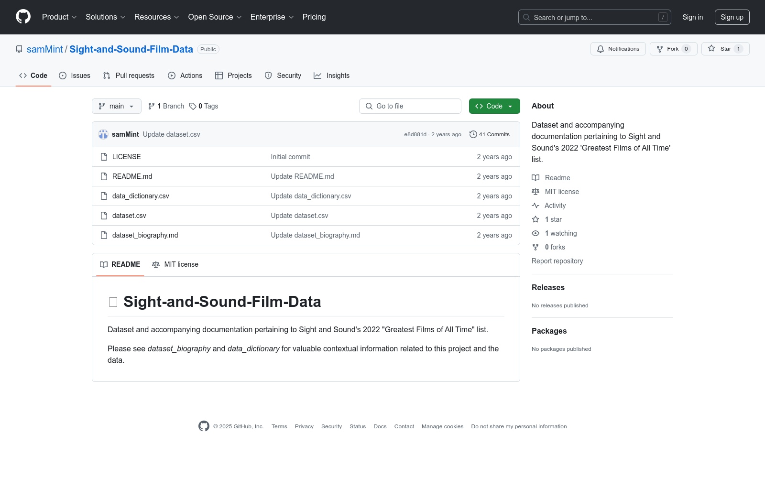Viewport: 765px width, 478px height.
Task: Open the footer Terms link
Action: [279, 426]
